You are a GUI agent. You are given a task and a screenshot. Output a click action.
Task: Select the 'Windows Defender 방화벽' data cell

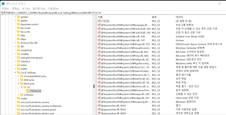(x=190, y=48)
